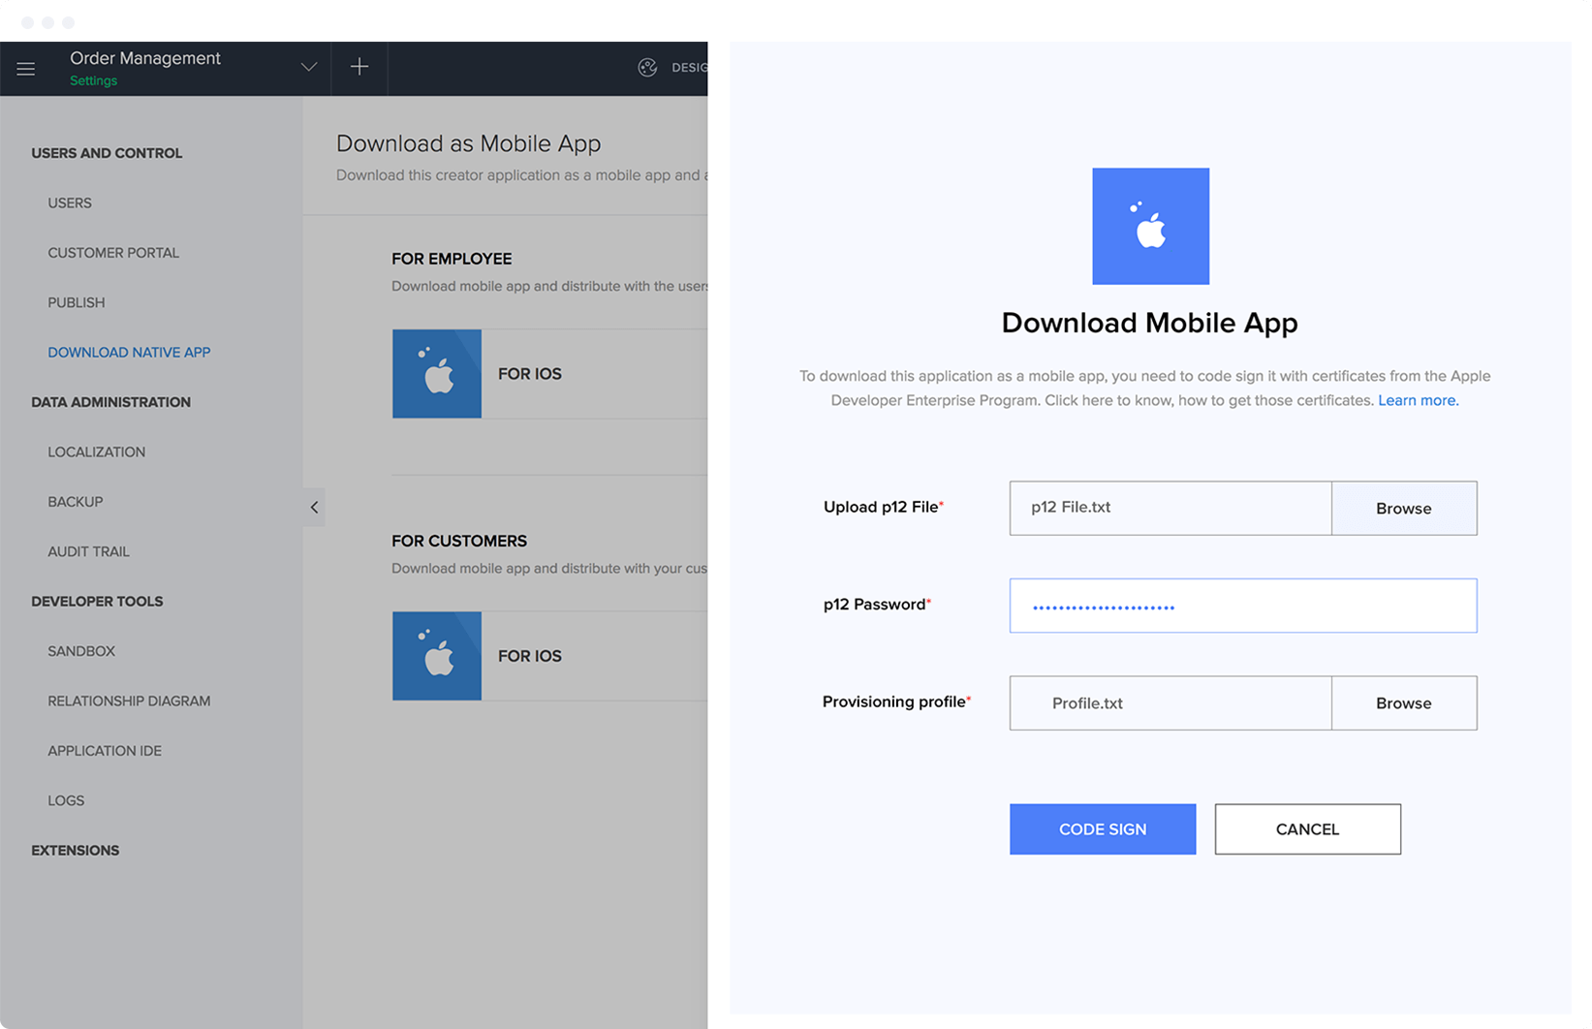This screenshot has width=1592, height=1029.
Task: Click the p12 File.txt upload field
Action: 1171,508
